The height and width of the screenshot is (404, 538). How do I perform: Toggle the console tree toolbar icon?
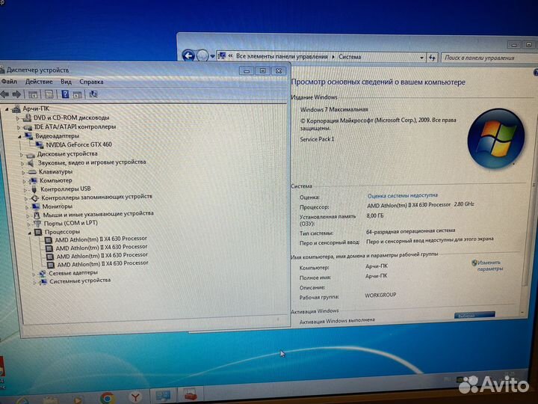(x=34, y=94)
